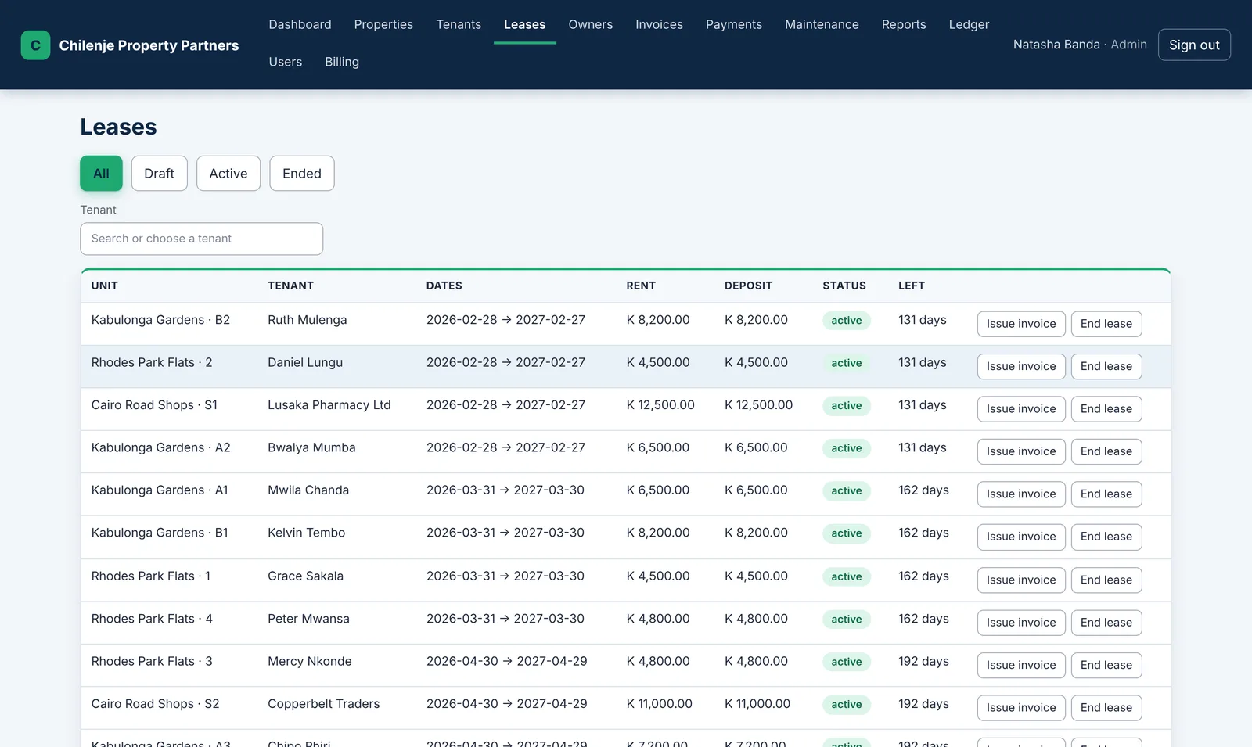Issue invoice for Mercy Nkonde
The height and width of the screenshot is (747, 1252).
[1021, 665]
